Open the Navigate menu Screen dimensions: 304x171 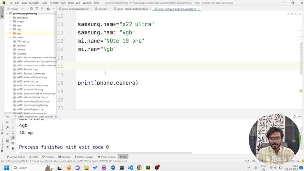coord(34,3)
